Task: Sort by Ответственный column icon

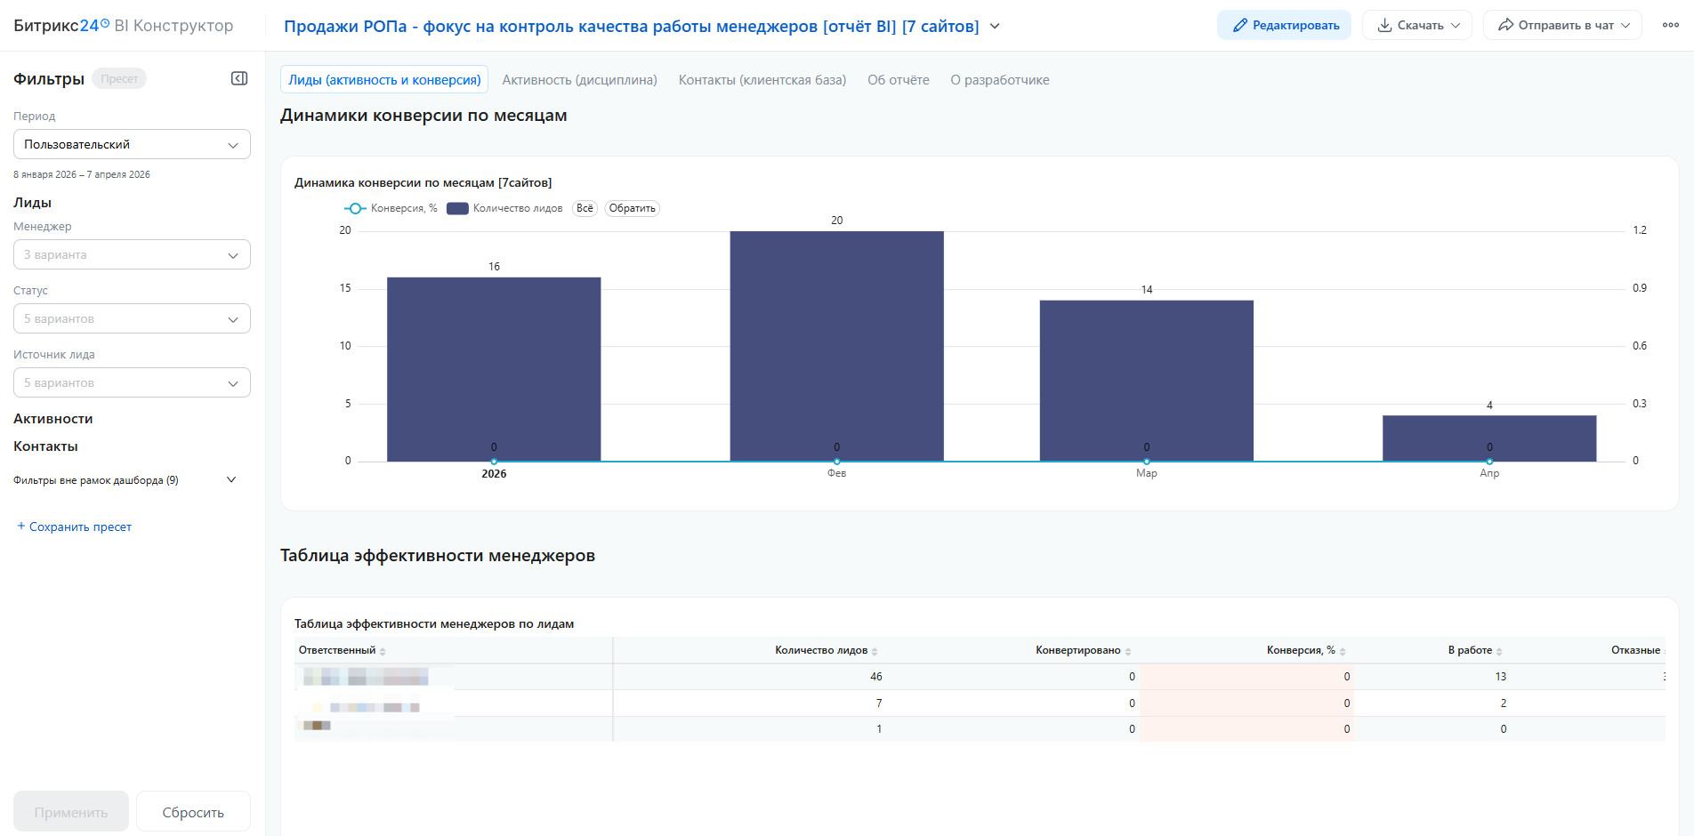Action: coord(383,651)
